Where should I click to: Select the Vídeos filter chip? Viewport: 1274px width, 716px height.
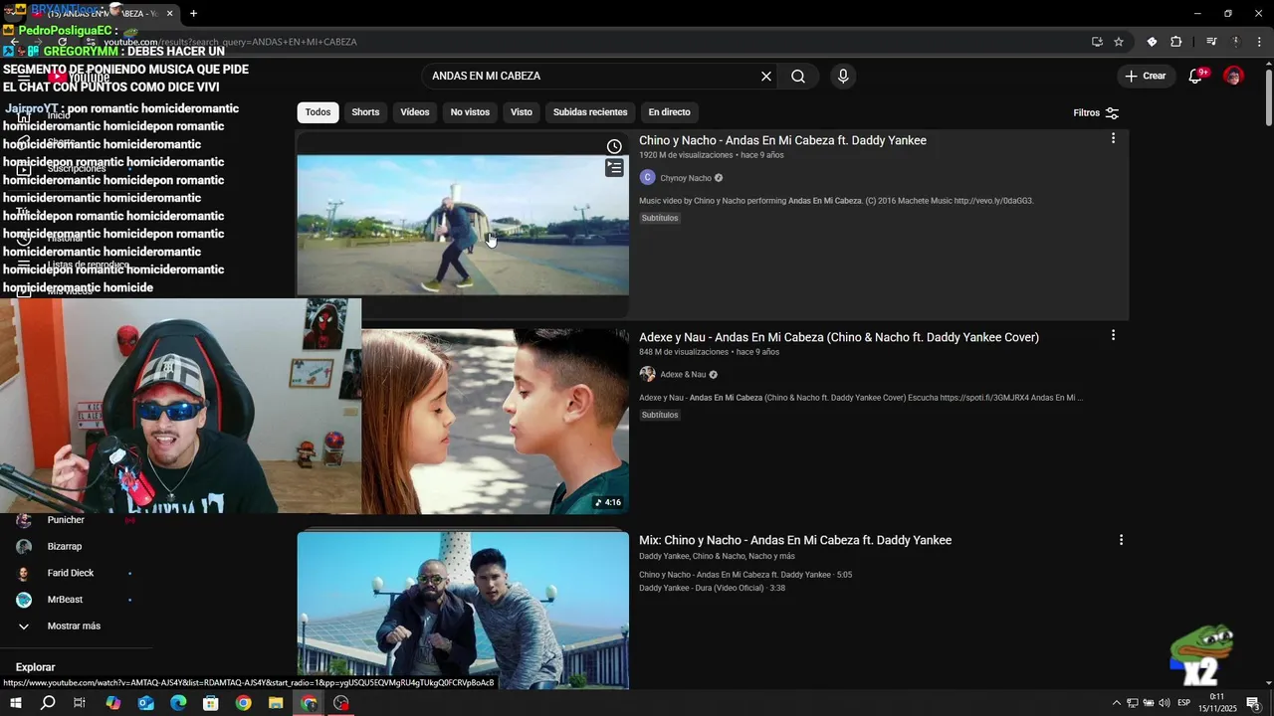click(x=415, y=112)
